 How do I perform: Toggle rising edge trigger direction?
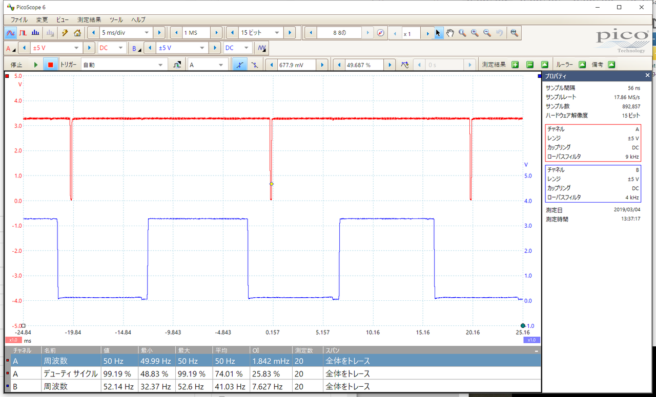pos(239,65)
